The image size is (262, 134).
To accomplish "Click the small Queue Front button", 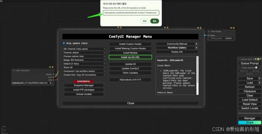I will pyautogui.click(x=243, y=71).
